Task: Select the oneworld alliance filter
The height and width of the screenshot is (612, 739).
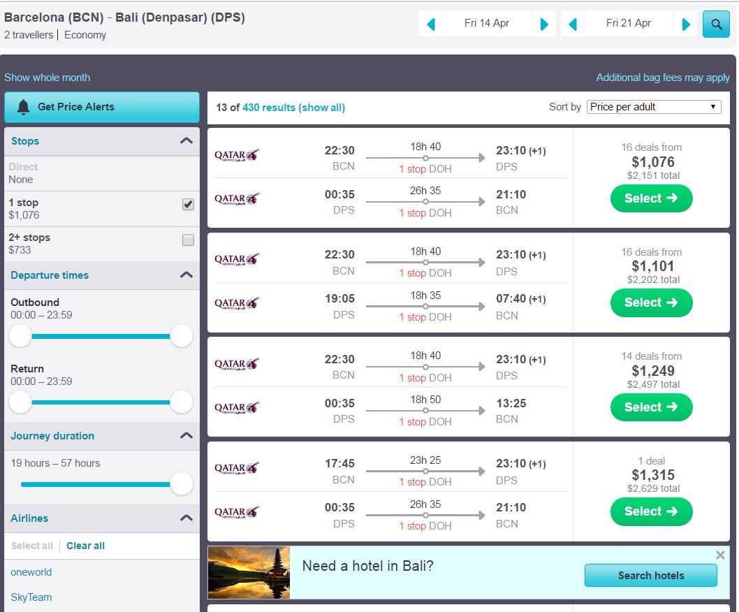Action: 31,572
